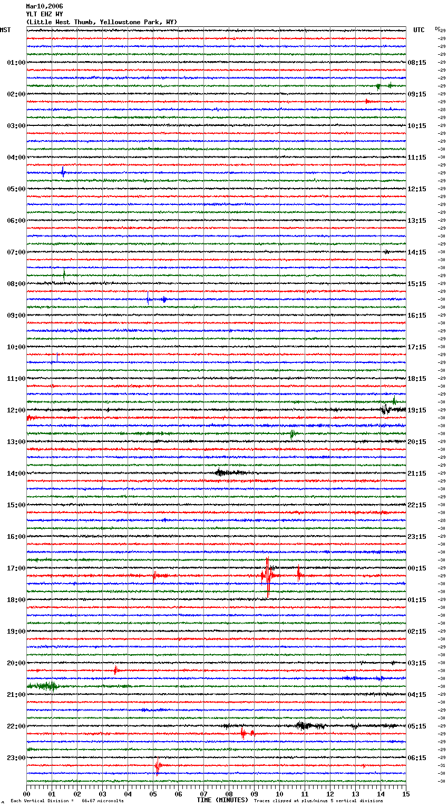Select the 06:00 MST row label

(x=16, y=221)
